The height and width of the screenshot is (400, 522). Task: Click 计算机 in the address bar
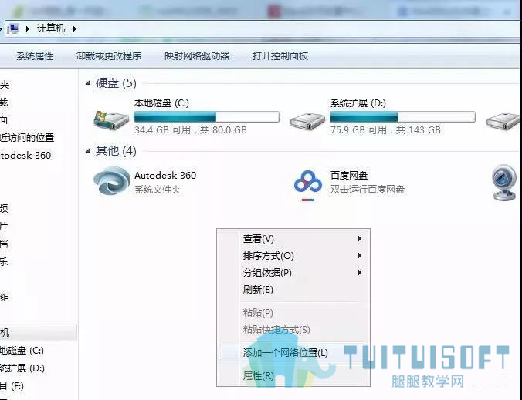[x=51, y=29]
